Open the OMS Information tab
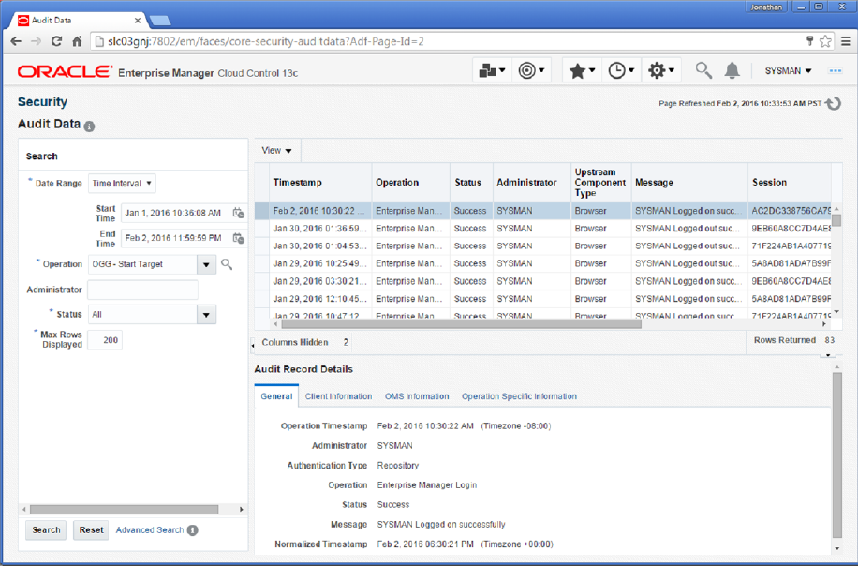 tap(417, 395)
